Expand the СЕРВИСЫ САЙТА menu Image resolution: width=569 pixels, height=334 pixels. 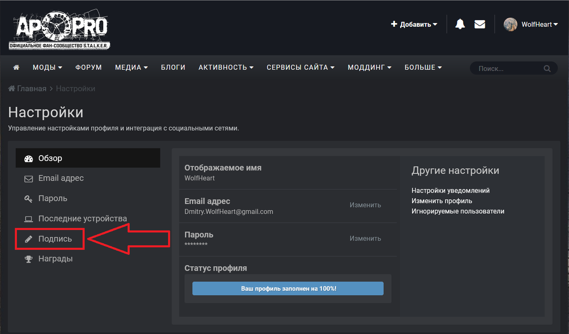301,68
